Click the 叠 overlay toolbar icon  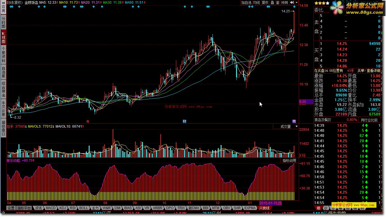pos(273,3)
